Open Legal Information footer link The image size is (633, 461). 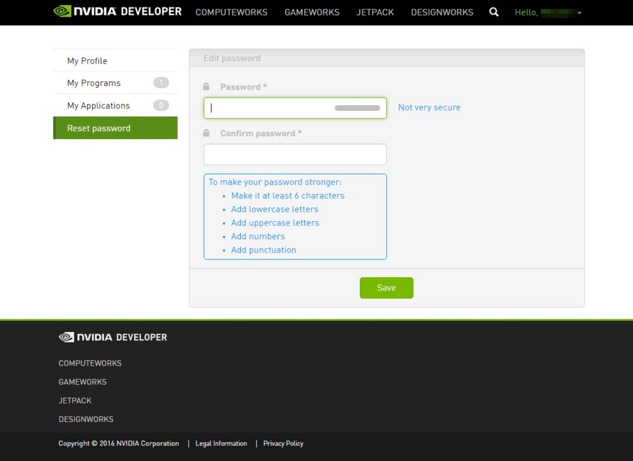click(221, 443)
